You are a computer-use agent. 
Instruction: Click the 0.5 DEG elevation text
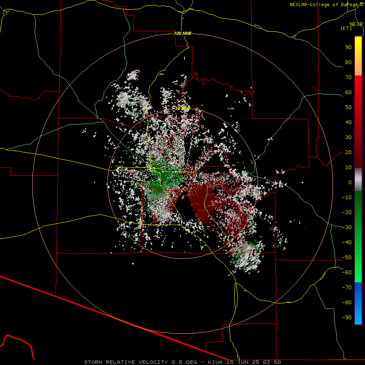pyautogui.click(x=184, y=362)
